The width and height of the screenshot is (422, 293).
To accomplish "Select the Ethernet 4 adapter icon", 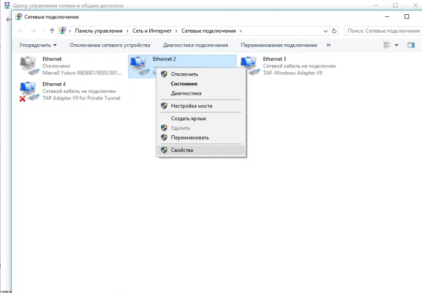I will 29,91.
